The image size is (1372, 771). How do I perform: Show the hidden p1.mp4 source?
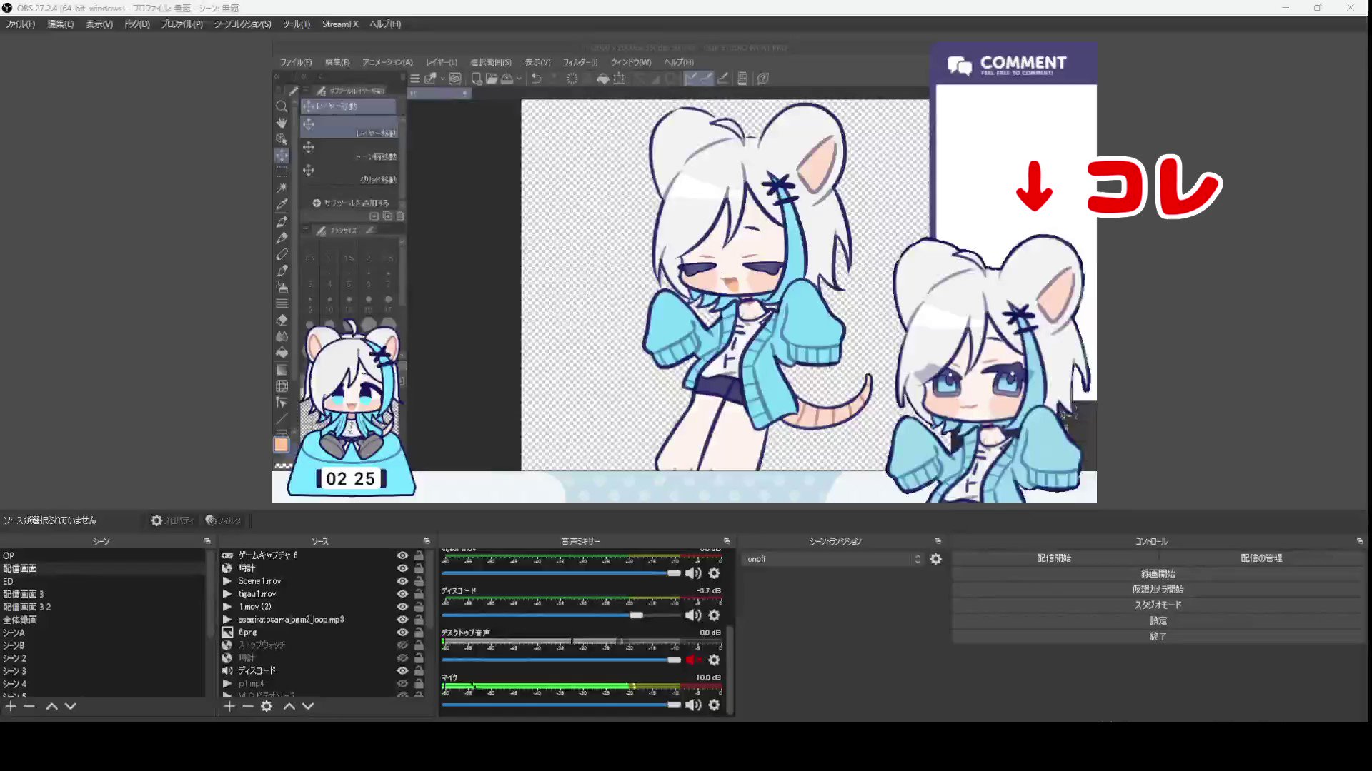click(x=403, y=684)
